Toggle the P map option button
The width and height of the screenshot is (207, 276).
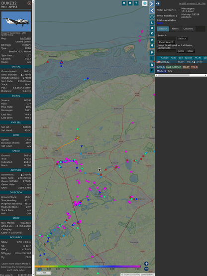pos(152,52)
